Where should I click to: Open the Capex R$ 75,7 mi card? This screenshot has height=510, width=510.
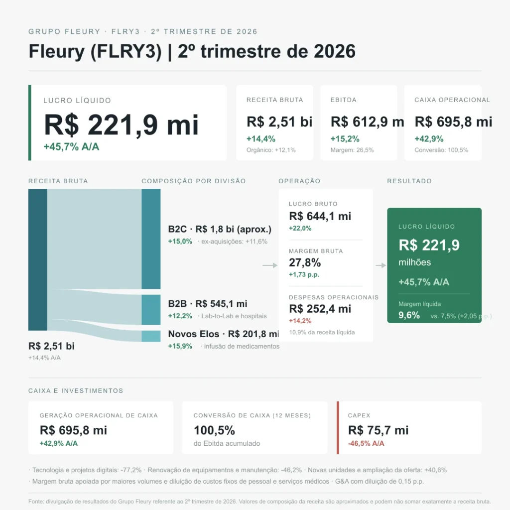(x=409, y=428)
